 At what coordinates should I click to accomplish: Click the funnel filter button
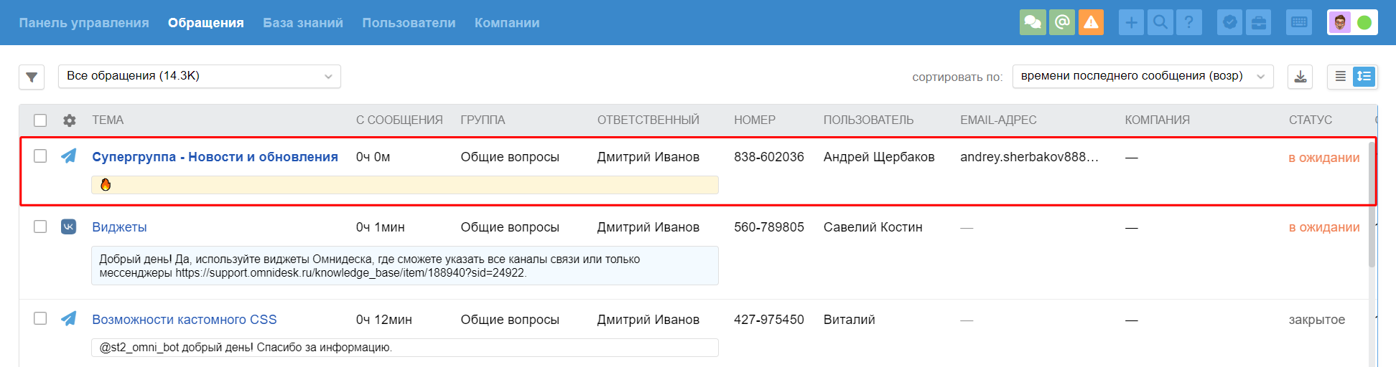point(32,77)
